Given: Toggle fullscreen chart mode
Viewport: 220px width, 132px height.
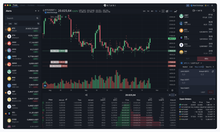Looking at the screenshot, I should point(163,11).
